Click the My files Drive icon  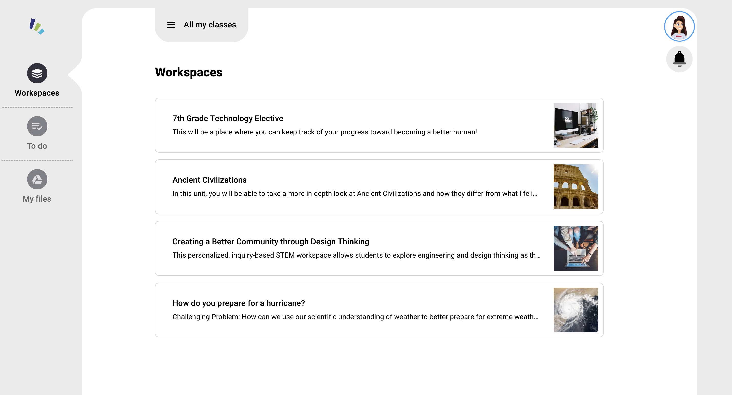[37, 179]
